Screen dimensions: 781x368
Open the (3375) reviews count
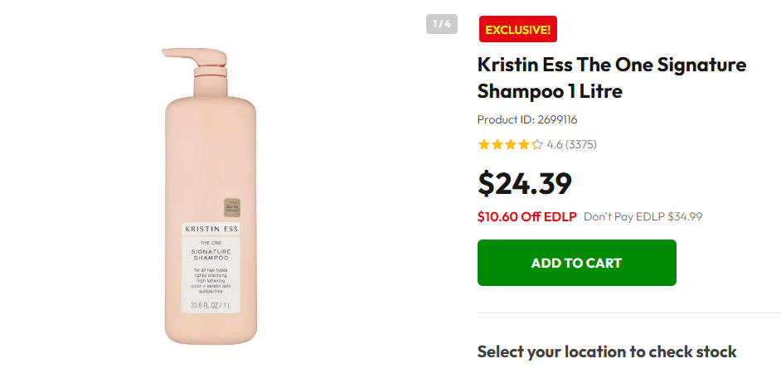click(x=581, y=145)
